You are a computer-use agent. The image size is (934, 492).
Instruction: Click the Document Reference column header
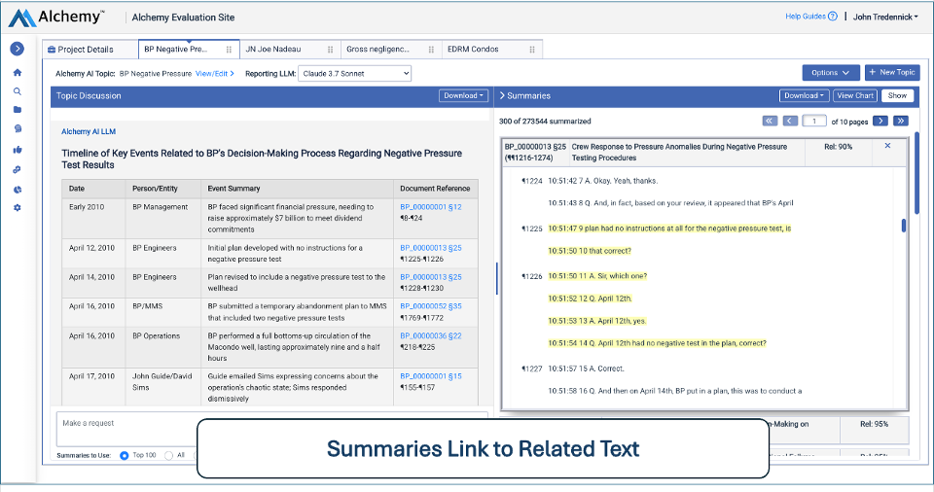pyautogui.click(x=435, y=189)
